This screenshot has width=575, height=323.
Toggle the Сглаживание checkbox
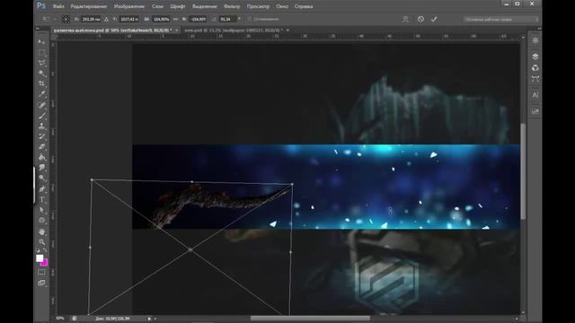250,19
